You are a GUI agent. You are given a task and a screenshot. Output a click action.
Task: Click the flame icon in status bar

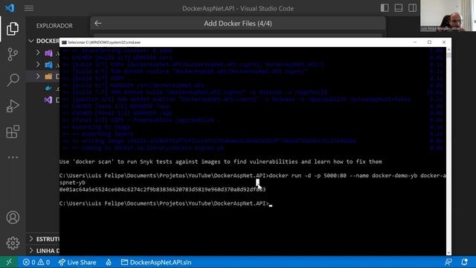109,262
